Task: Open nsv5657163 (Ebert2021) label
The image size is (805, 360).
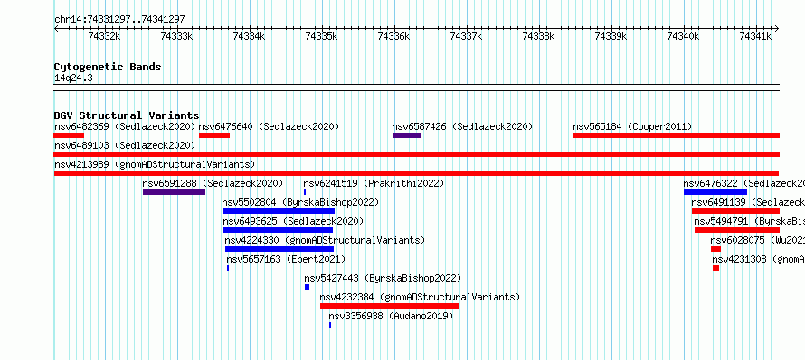Action: pyautogui.click(x=286, y=259)
